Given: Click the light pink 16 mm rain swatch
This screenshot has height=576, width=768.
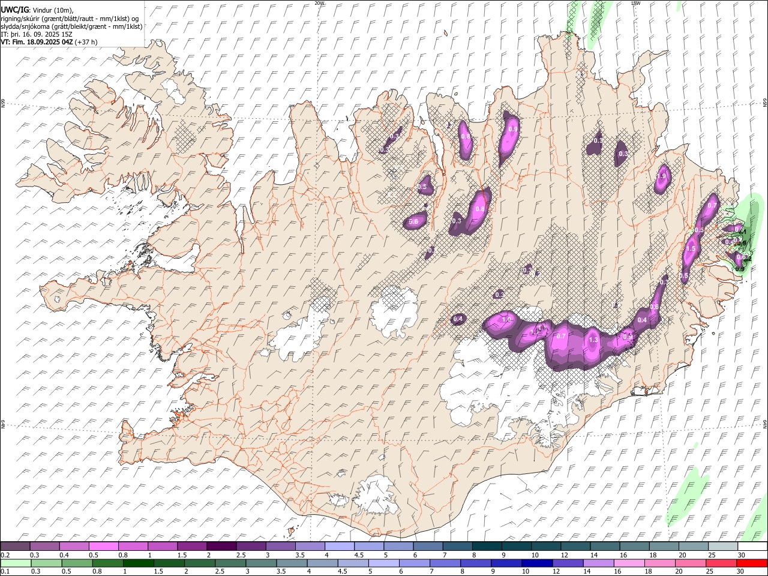Looking at the screenshot, I should coord(628,563).
